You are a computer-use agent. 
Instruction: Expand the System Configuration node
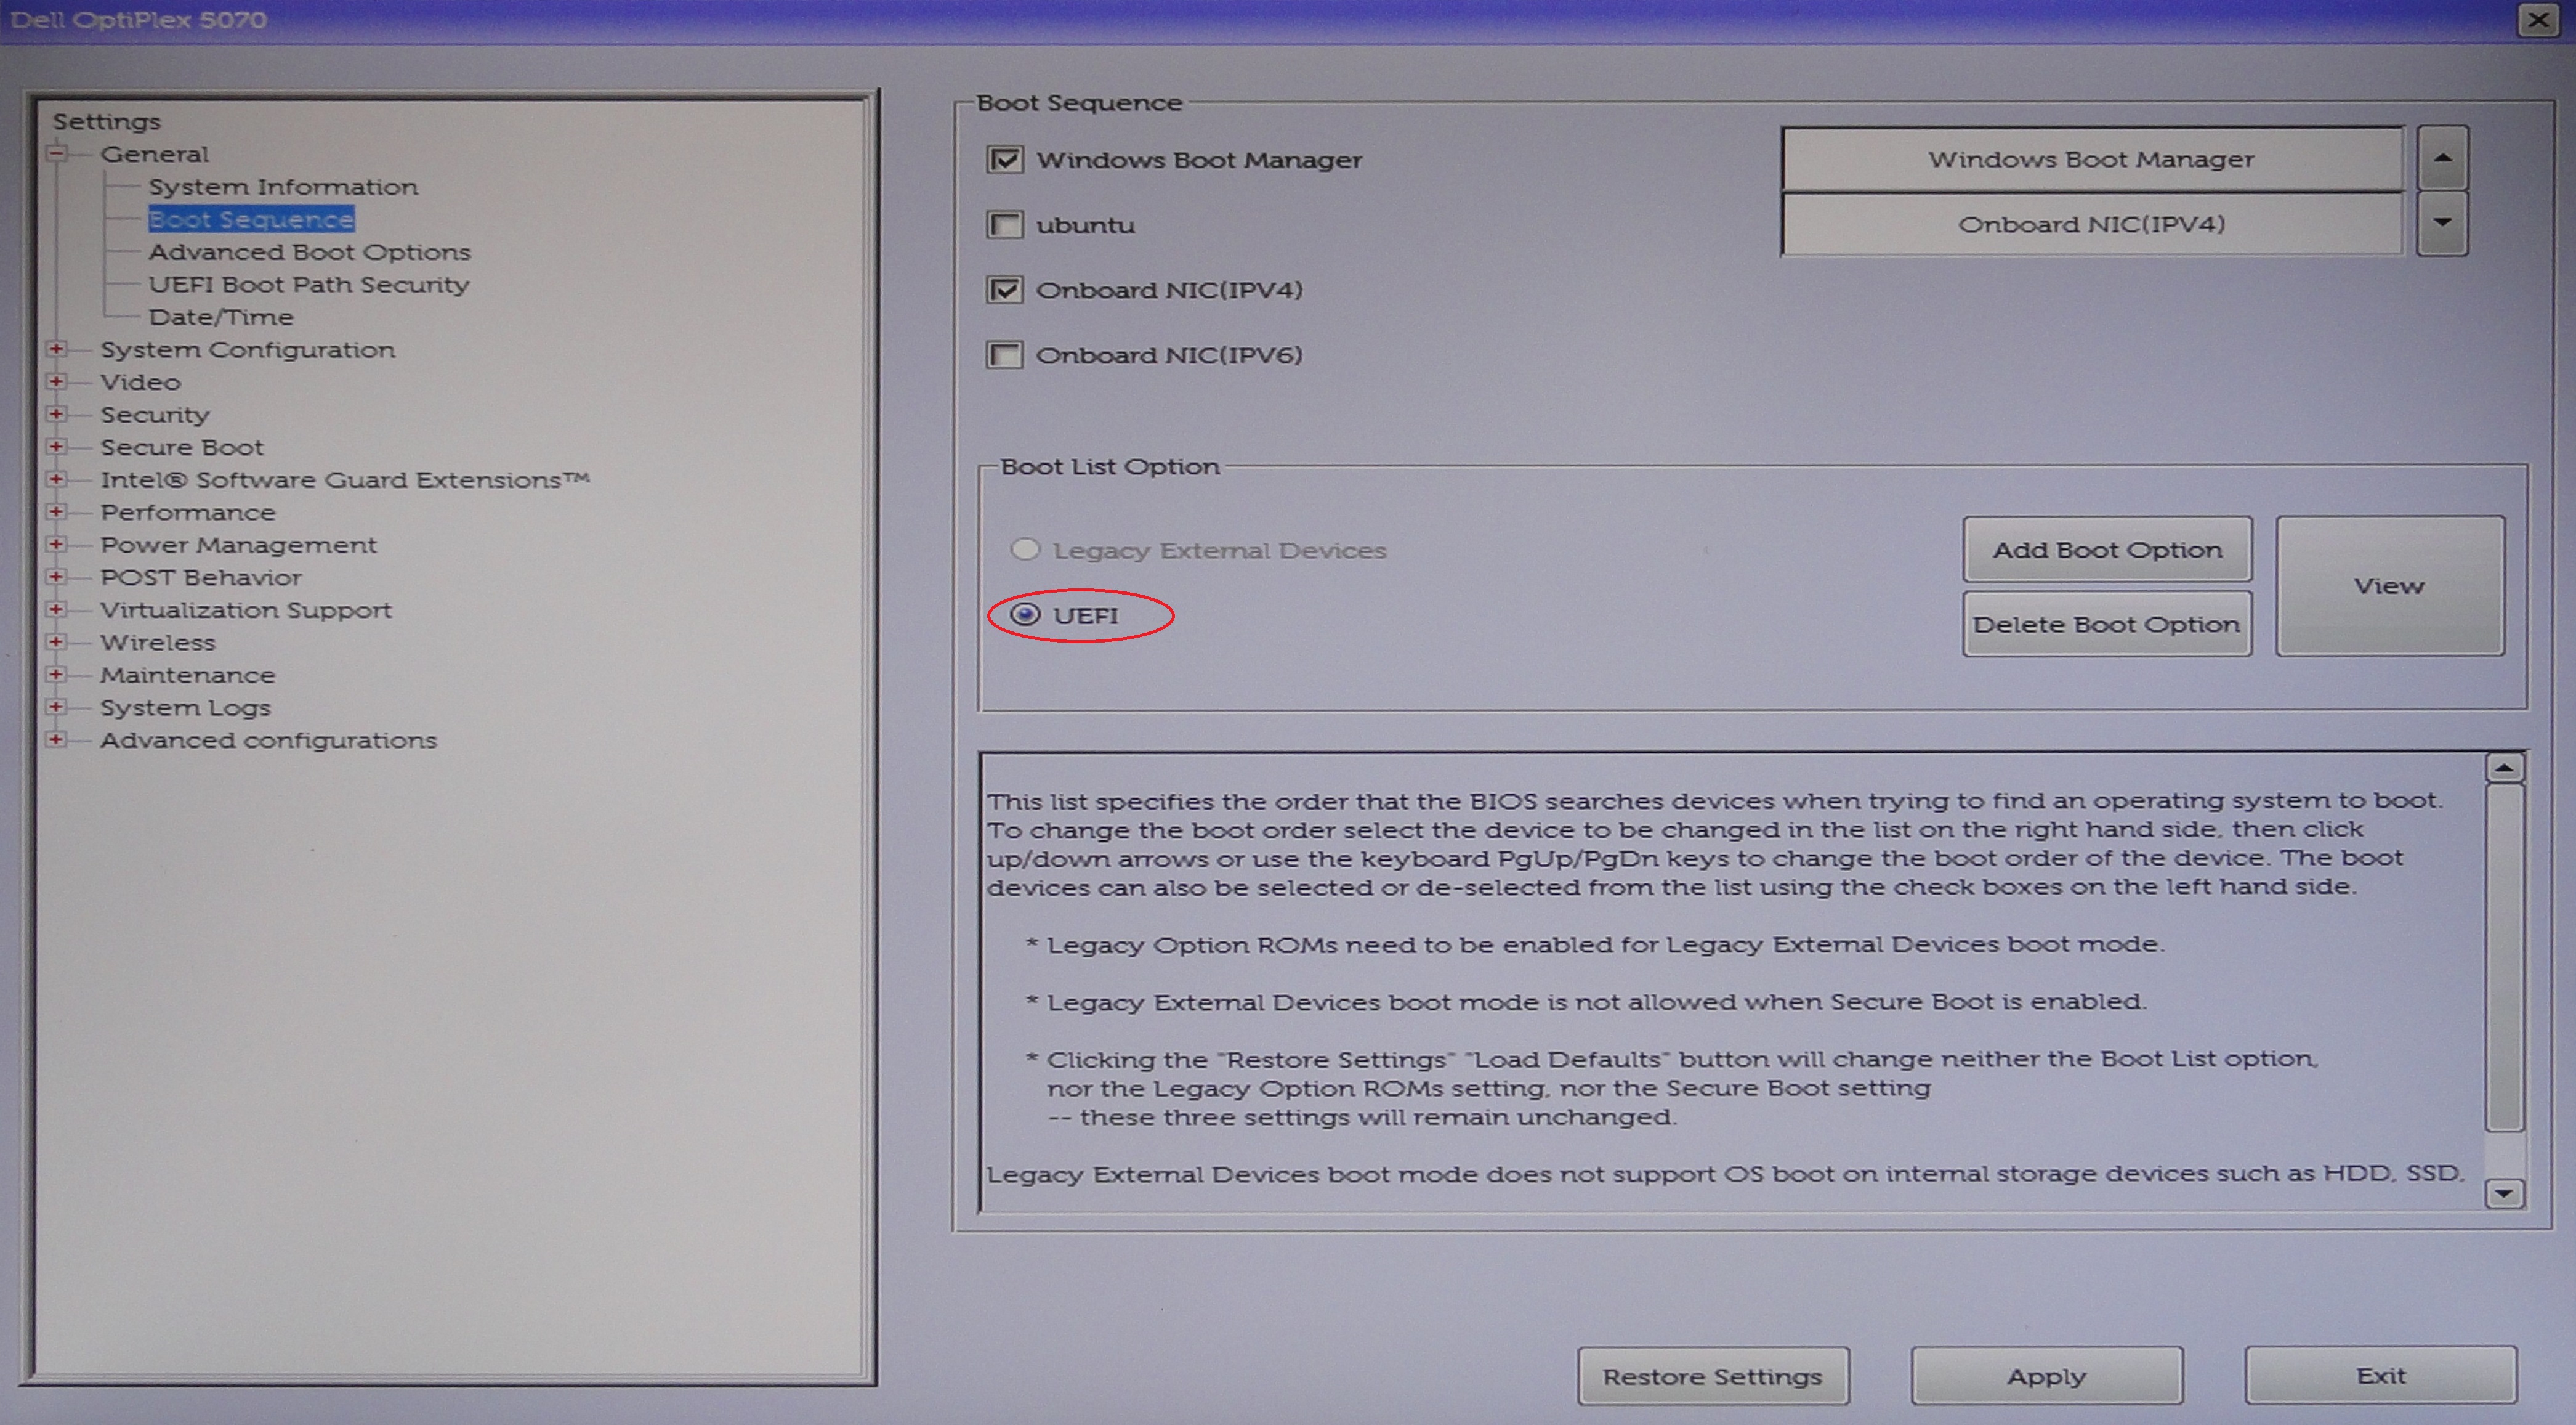click(x=57, y=349)
